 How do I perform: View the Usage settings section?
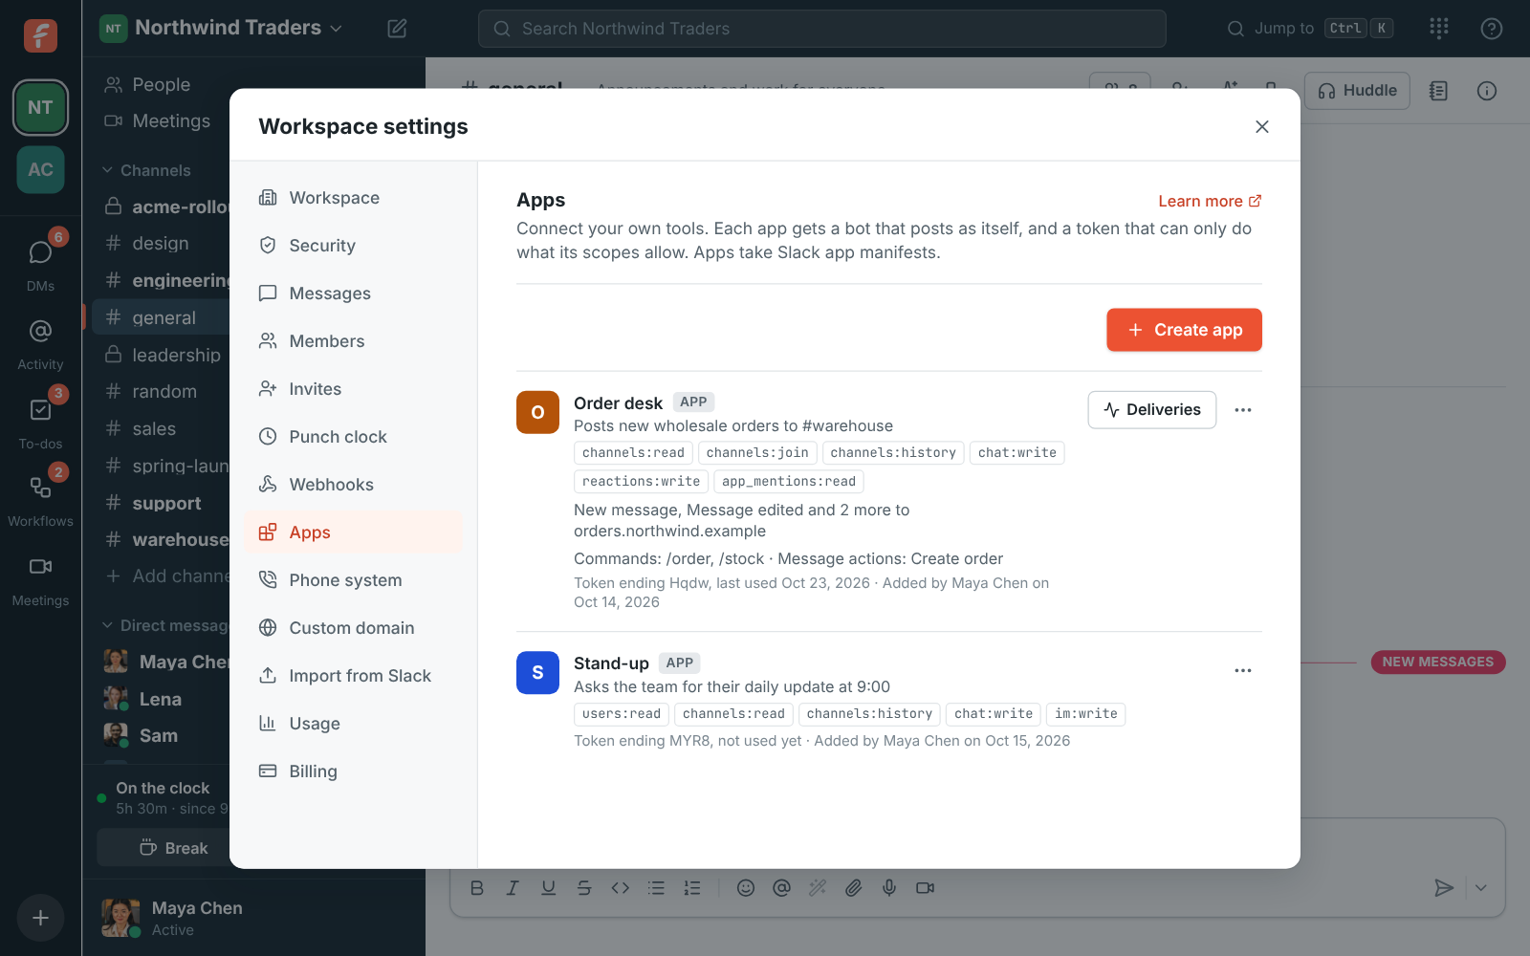(354, 724)
